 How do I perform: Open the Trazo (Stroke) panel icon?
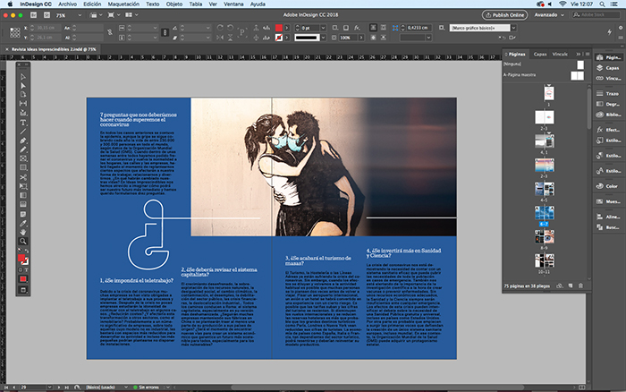607,93
